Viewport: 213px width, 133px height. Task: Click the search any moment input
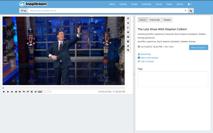tap(108, 11)
